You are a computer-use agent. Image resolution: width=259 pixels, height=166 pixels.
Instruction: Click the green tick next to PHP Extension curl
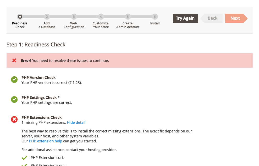[24, 158]
